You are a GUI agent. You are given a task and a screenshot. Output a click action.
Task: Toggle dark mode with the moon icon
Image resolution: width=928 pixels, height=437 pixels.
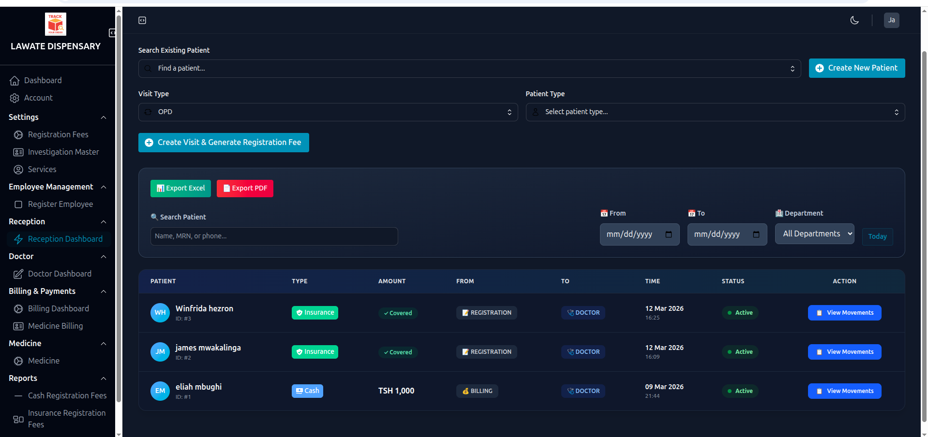(854, 20)
